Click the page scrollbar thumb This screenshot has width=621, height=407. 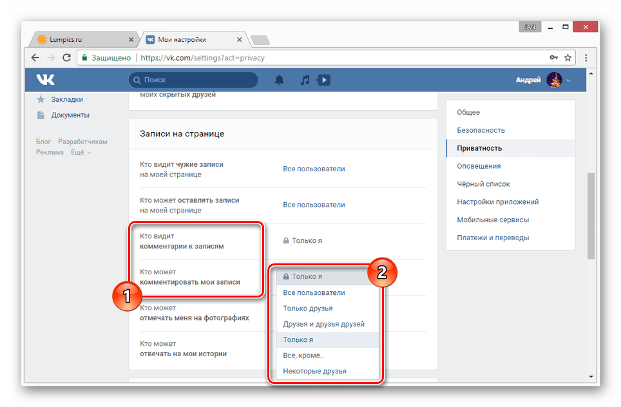591,216
